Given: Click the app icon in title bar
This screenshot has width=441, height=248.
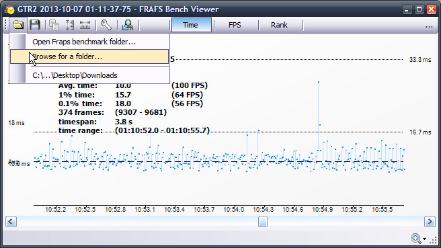Looking at the screenshot, I should [10, 9].
